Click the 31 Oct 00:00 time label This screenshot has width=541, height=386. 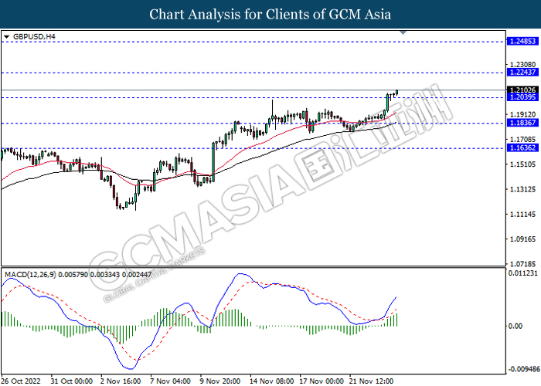(x=71, y=381)
